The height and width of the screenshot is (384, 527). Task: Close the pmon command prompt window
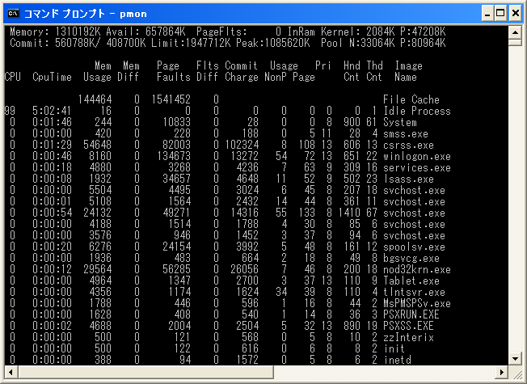515,14
